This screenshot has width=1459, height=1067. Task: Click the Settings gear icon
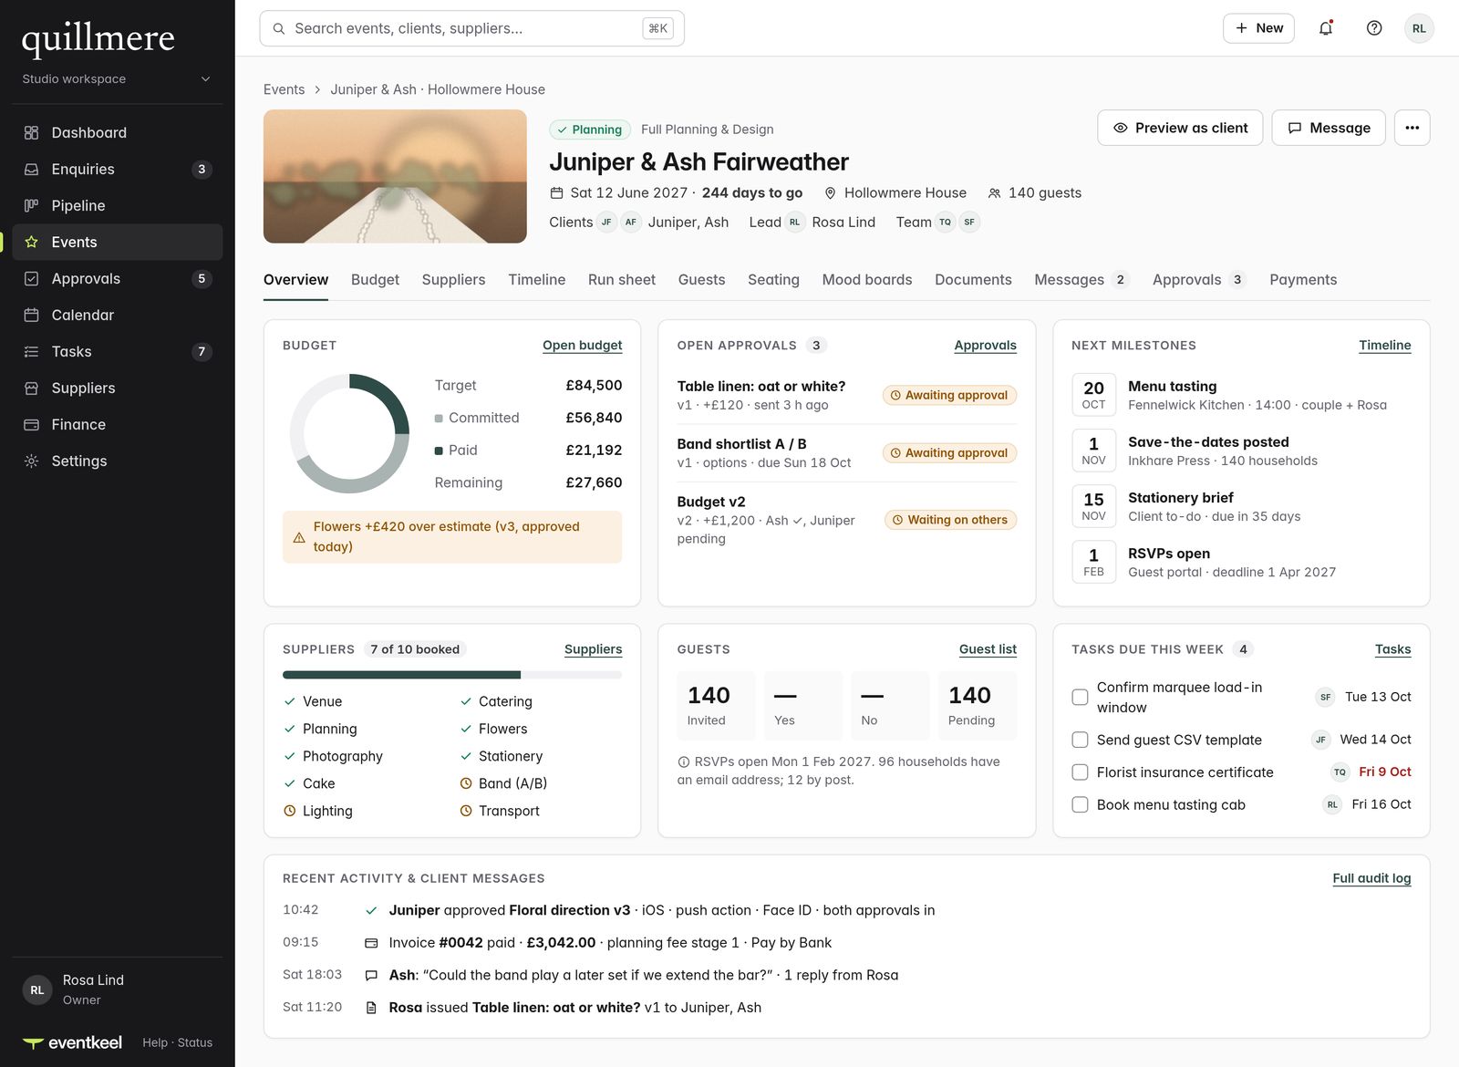pos(31,461)
